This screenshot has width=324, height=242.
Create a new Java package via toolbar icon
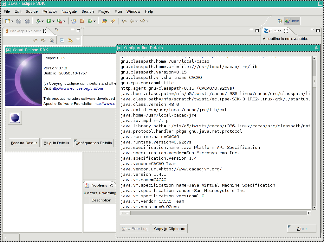coord(82,21)
